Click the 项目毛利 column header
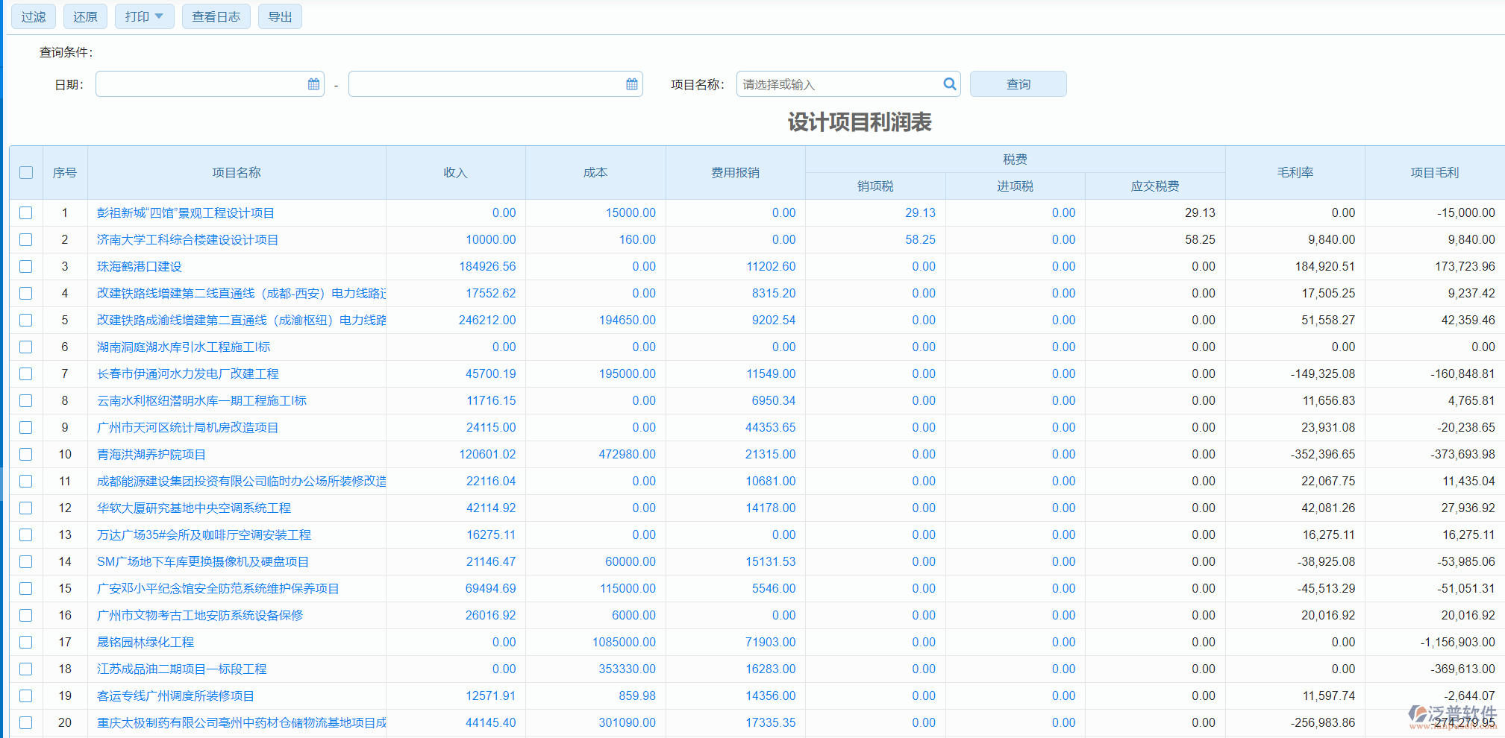The width and height of the screenshot is (1505, 738). (x=1434, y=172)
